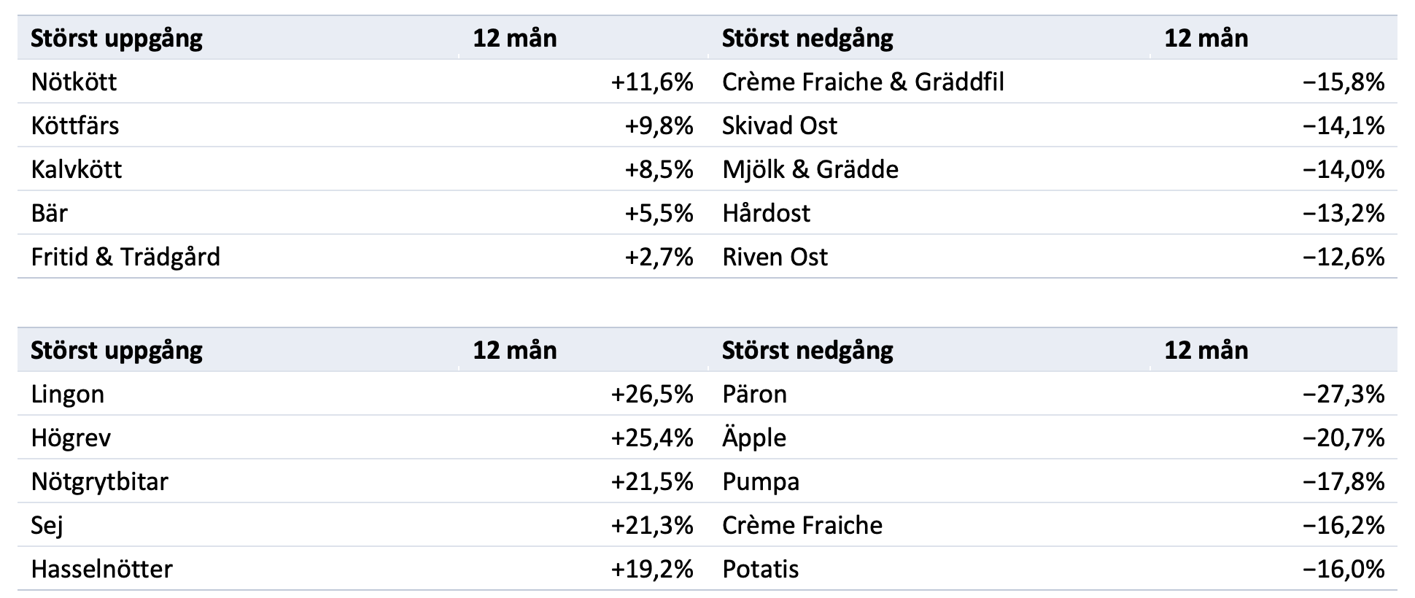Click the Riven Ost label
This screenshot has height=598, width=1415.
click(x=775, y=257)
